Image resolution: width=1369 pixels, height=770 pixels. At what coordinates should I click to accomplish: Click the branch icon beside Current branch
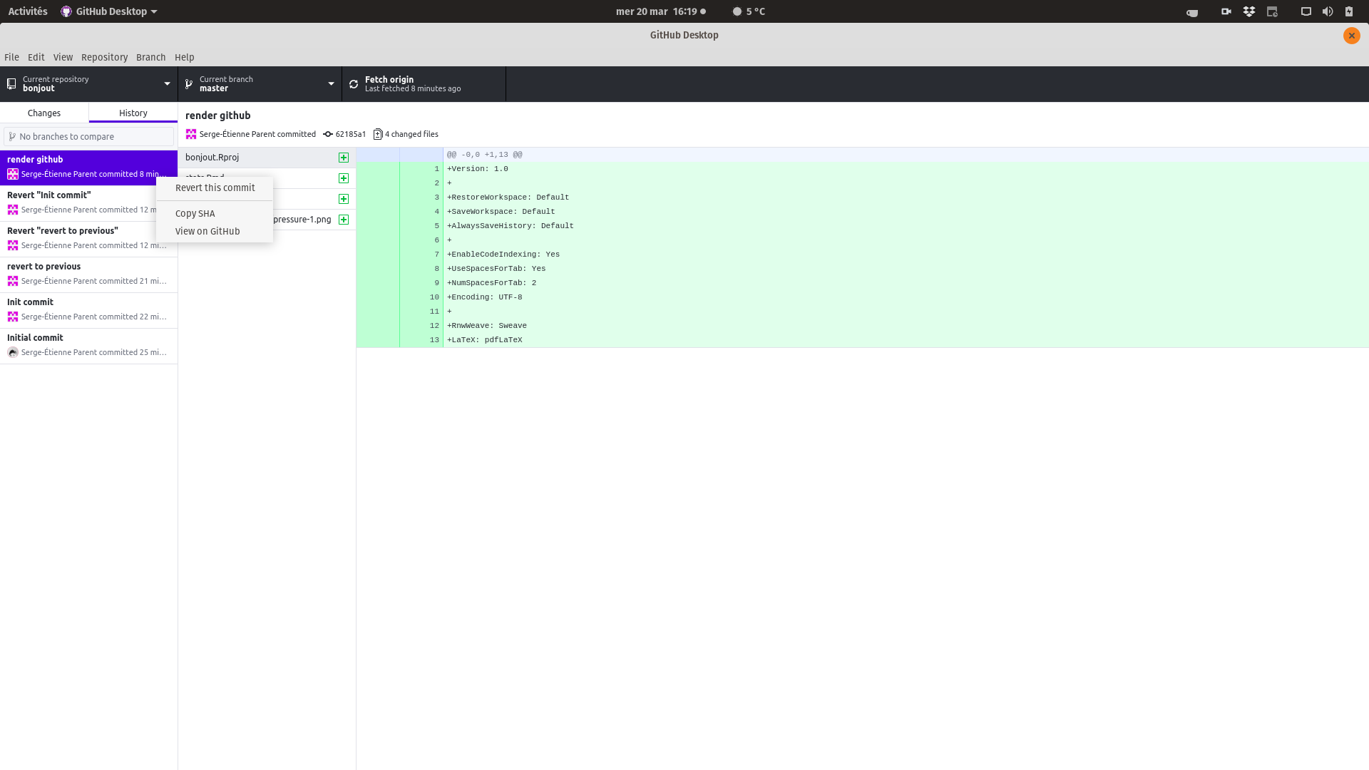189,84
